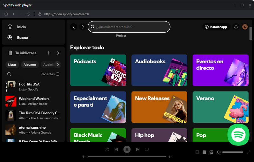Open the eternal sunshine album
The height and width of the screenshot is (162, 254).
click(34, 130)
